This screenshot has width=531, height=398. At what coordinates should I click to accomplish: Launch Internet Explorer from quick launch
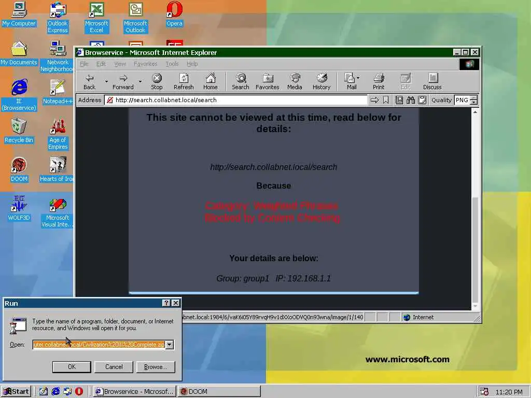coord(55,392)
